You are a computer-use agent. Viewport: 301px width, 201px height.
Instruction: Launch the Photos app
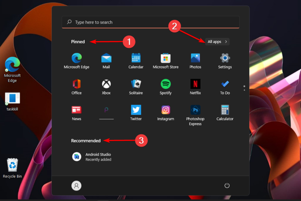click(195, 61)
